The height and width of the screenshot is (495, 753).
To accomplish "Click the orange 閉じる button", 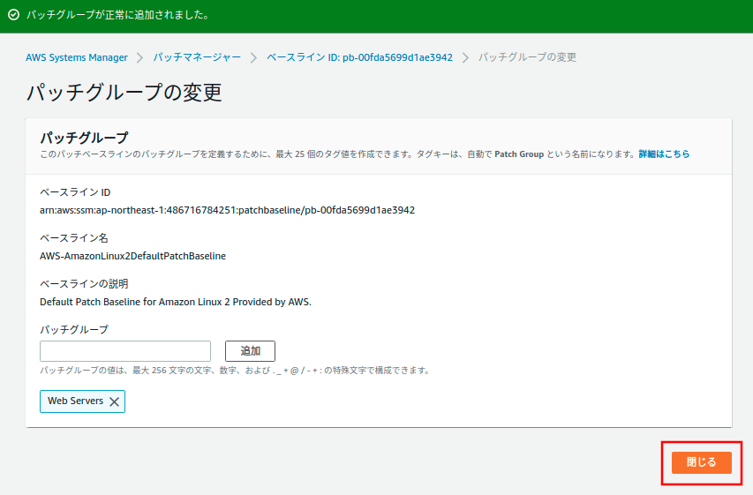I will 701,462.
